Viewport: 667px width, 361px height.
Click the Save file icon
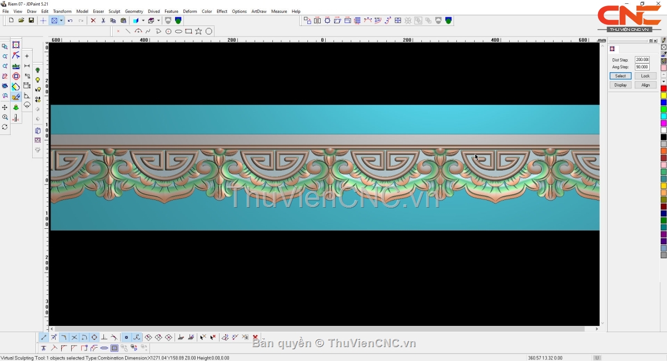point(31,21)
